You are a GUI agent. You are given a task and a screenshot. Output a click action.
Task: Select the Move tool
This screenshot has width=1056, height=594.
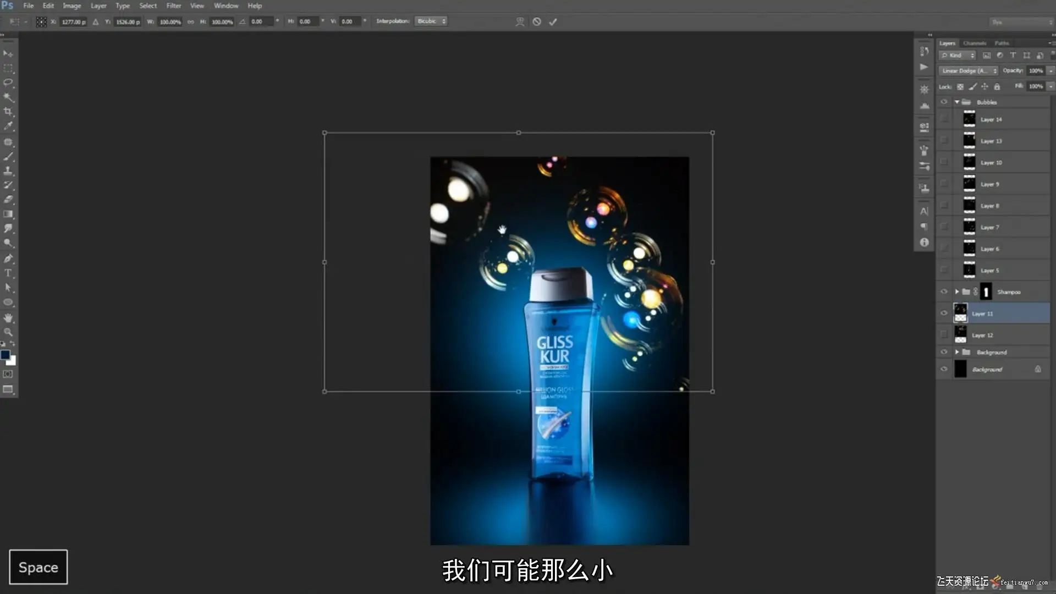(8, 53)
